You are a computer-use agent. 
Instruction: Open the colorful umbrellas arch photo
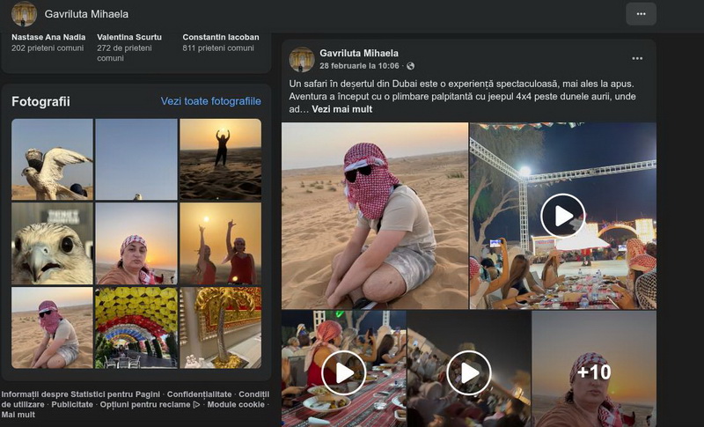[136, 328]
